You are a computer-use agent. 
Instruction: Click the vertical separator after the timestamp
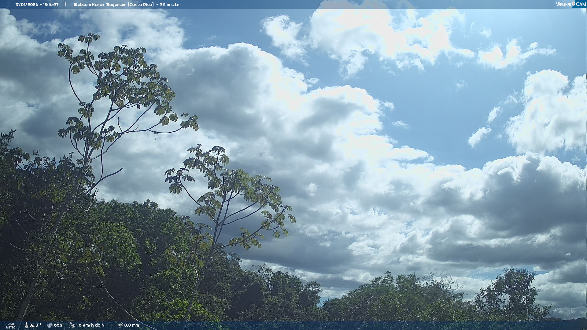(65, 5)
